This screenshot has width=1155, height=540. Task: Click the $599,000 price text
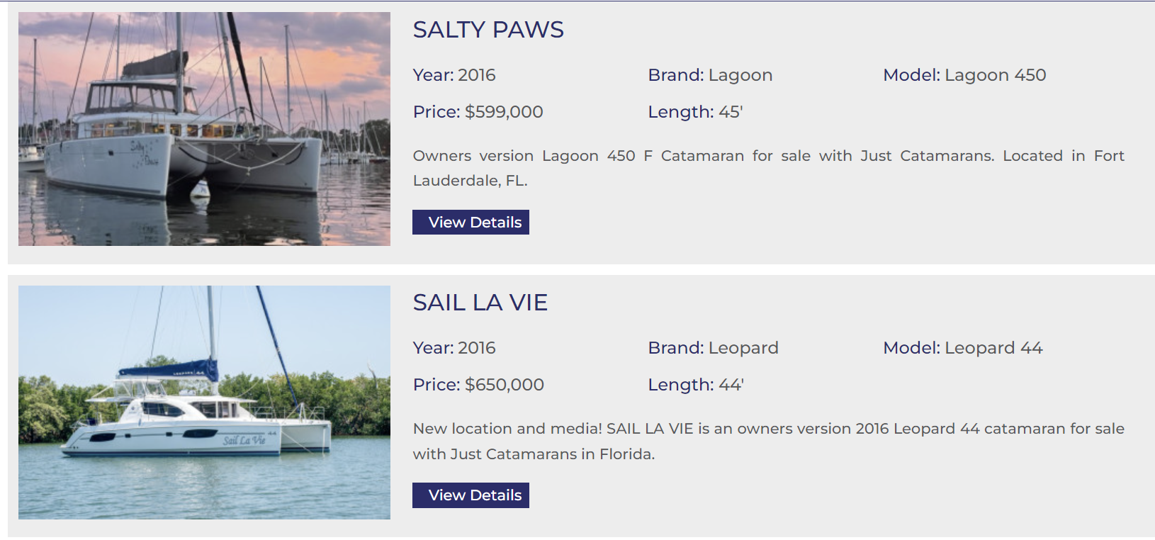[505, 111]
